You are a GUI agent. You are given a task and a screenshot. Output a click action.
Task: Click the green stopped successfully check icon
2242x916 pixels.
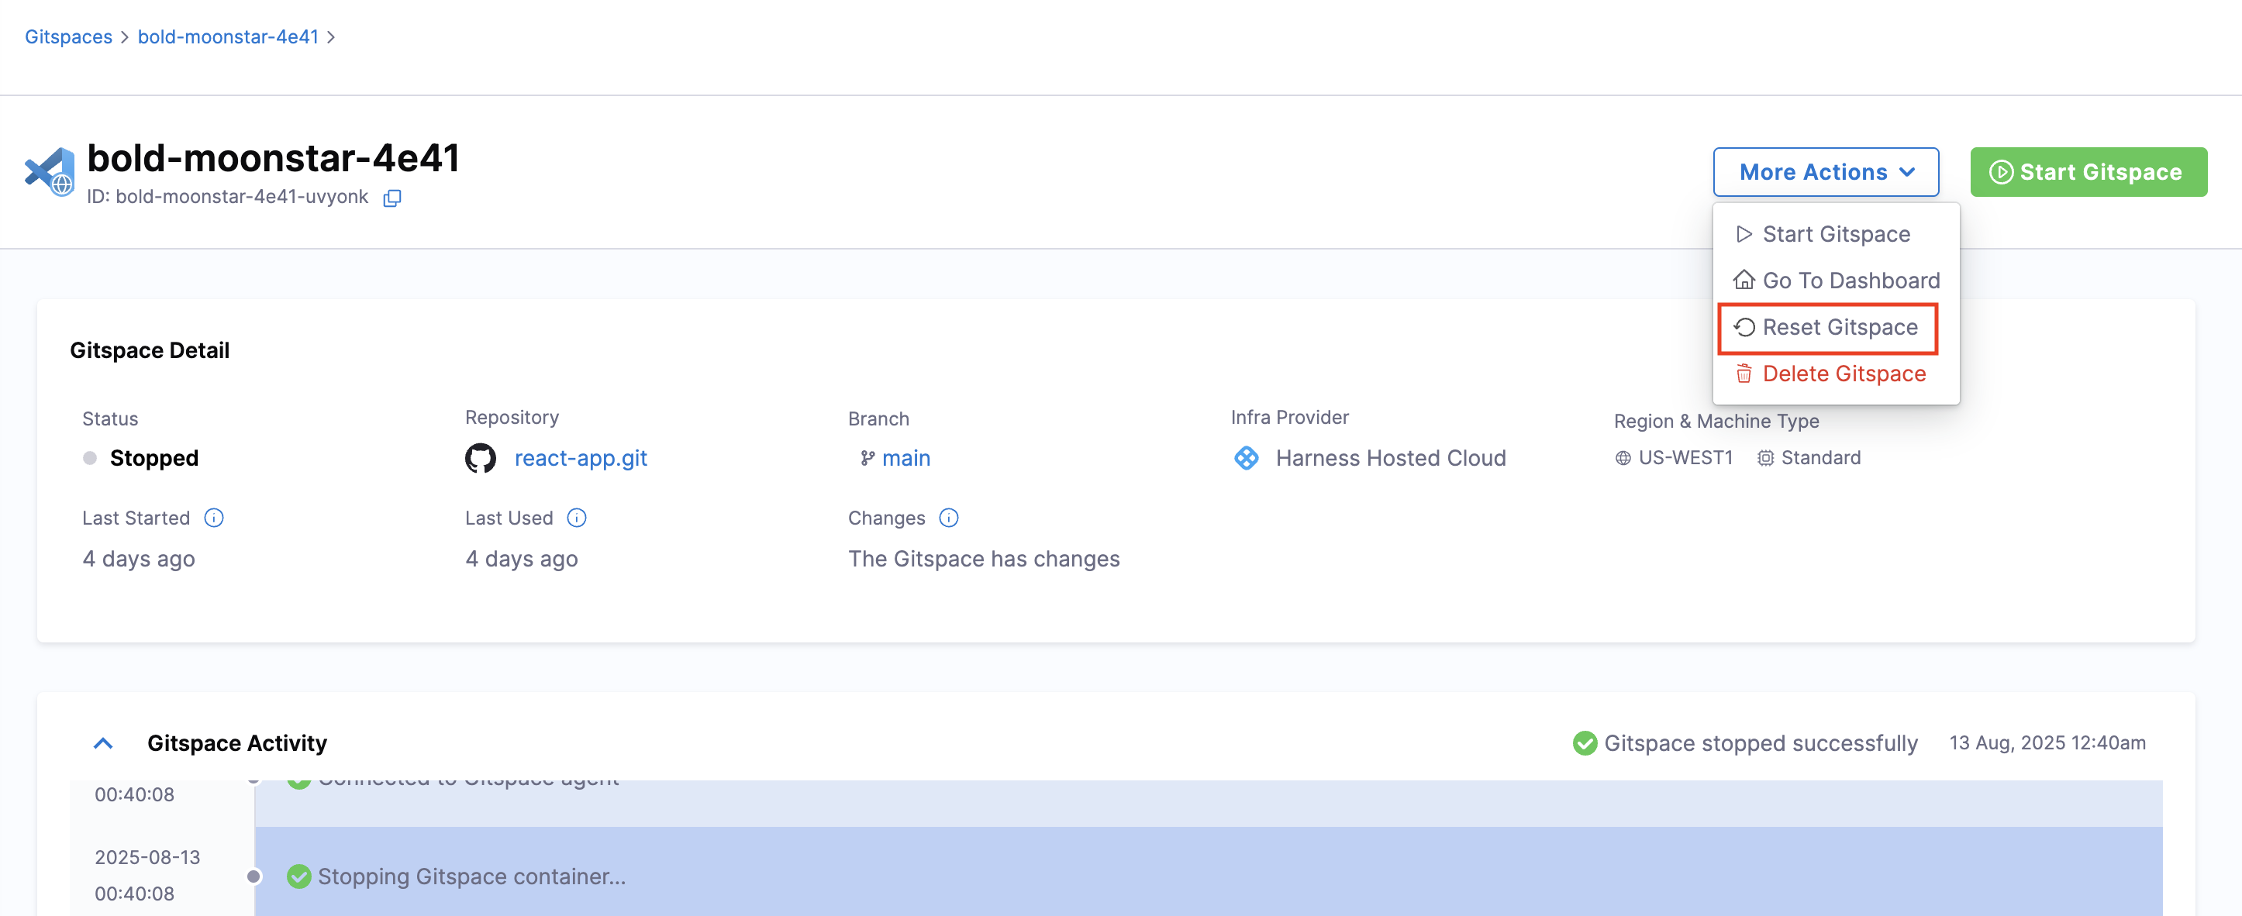point(1585,744)
